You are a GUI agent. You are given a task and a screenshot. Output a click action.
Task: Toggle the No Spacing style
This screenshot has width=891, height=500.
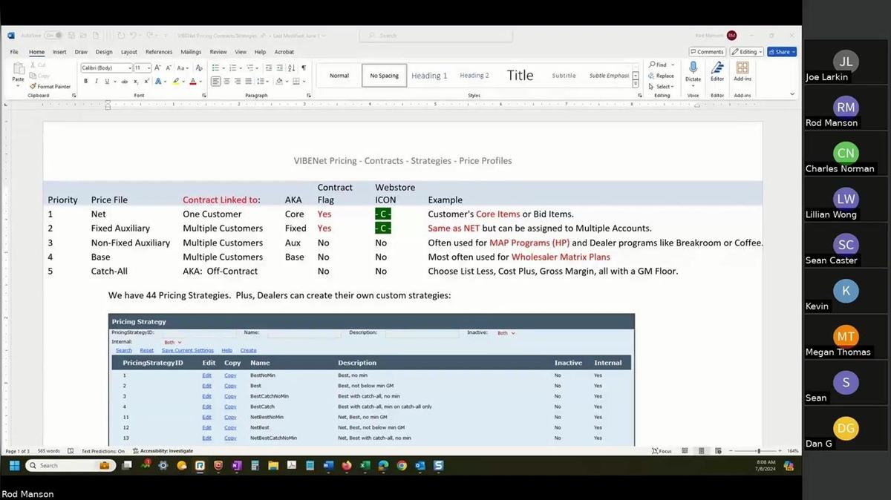384,75
